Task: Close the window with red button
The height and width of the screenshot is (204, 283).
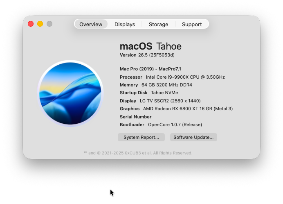Action: [x=31, y=24]
